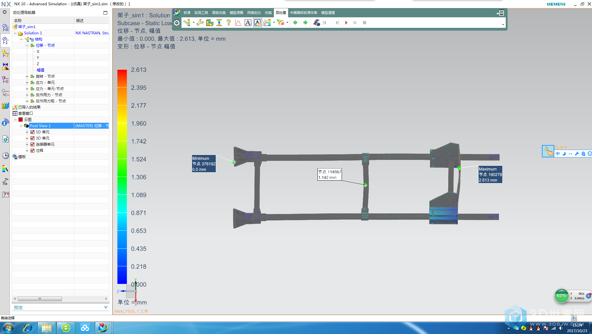Screen dimensions: 592x334
Task: Open the Simulation Navigator sidebar tab
Action: tap(5, 27)
